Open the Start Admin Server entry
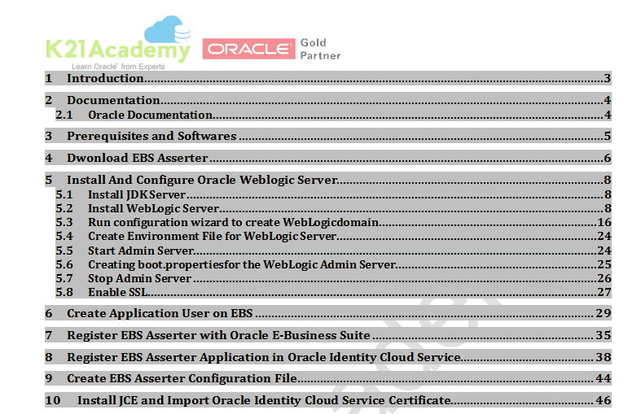637x414 pixels. click(140, 251)
